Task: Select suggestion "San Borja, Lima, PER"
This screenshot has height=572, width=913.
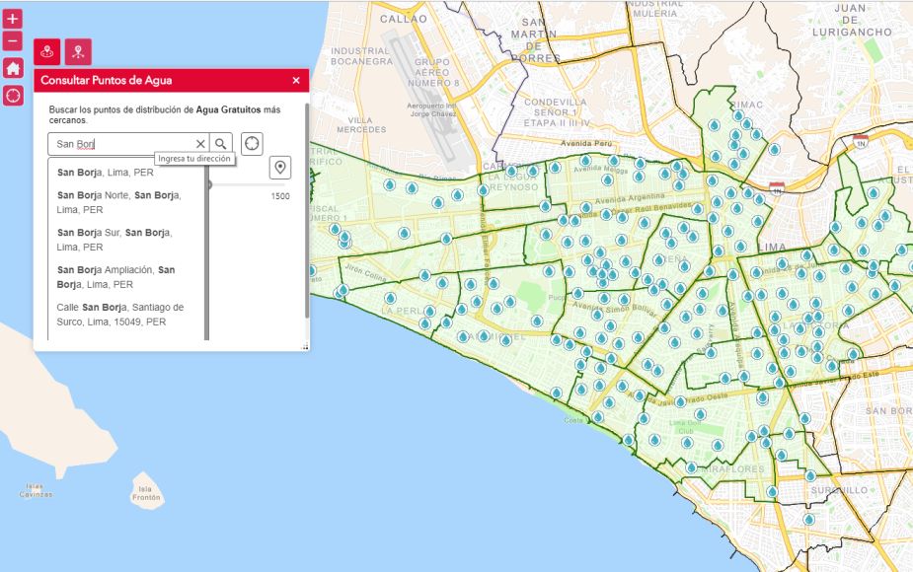Action: (106, 173)
